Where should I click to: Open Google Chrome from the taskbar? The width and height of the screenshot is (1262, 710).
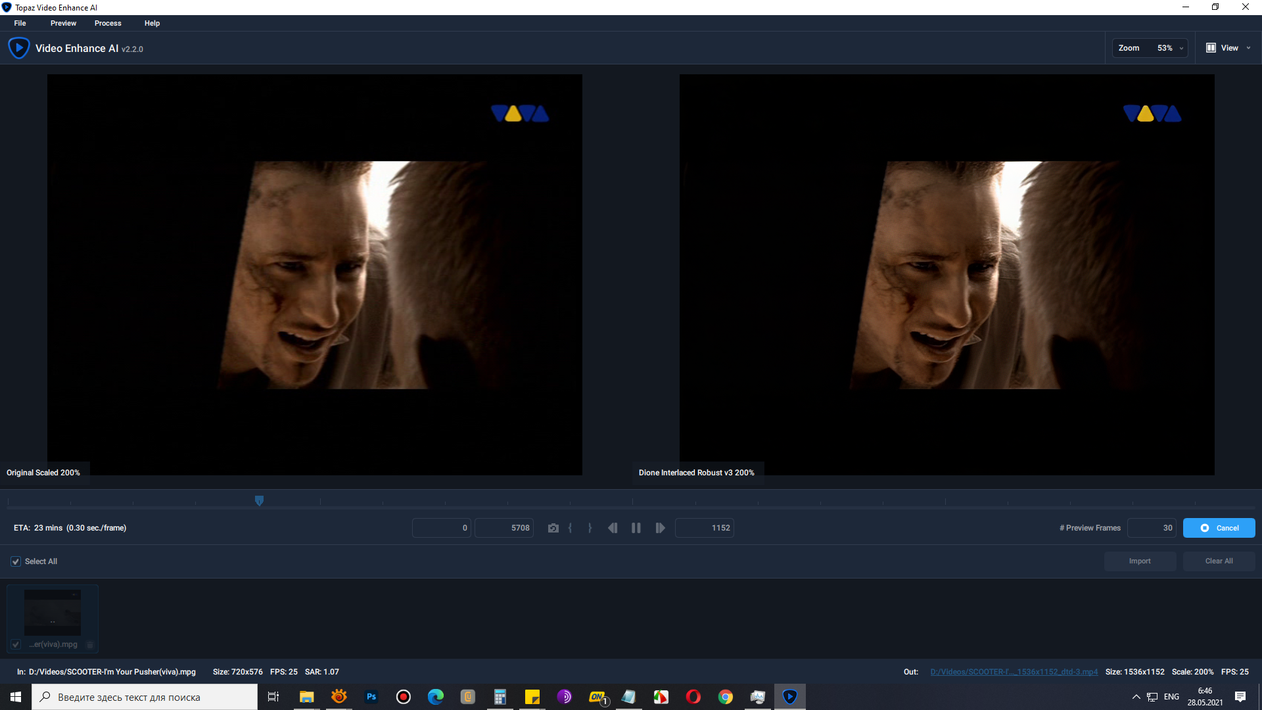click(726, 697)
